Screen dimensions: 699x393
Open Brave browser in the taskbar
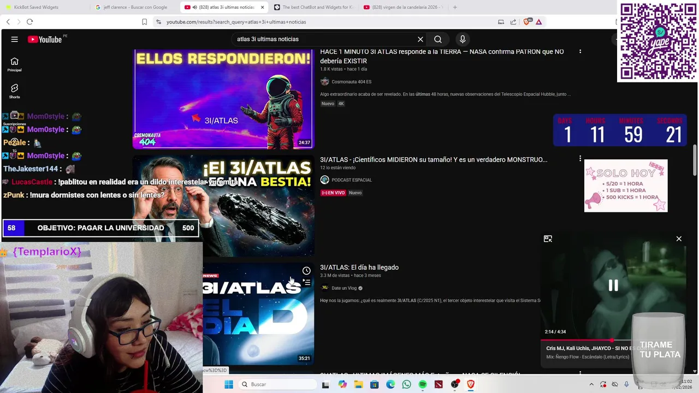click(x=471, y=384)
